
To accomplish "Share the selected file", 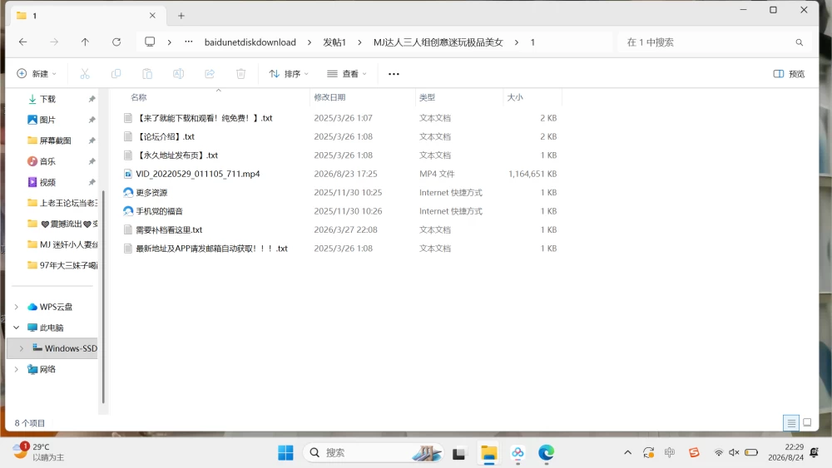I will (x=210, y=74).
